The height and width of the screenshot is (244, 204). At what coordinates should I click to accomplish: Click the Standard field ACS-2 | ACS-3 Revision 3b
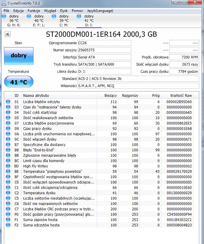click(138, 79)
